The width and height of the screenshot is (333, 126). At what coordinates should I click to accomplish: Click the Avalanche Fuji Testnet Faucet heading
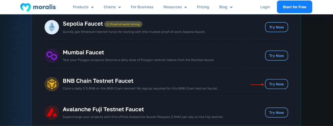tap(103, 109)
